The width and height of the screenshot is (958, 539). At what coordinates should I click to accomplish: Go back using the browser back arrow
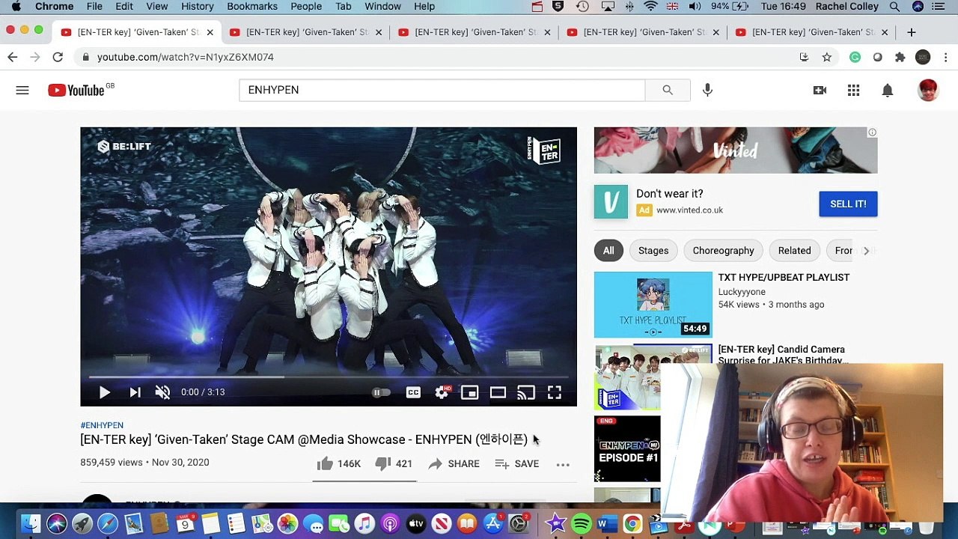[13, 57]
